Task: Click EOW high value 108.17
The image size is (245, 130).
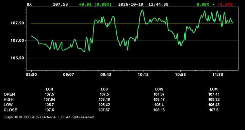Action: (159, 99)
